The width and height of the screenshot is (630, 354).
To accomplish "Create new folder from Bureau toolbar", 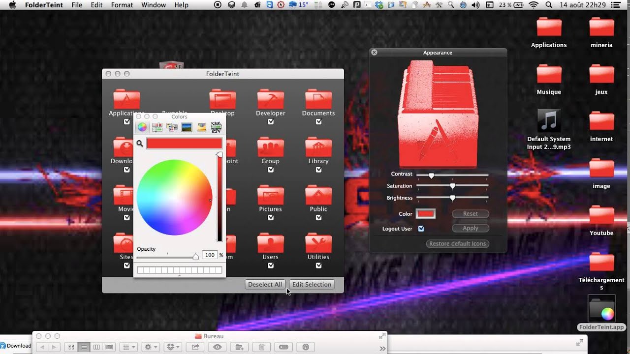I will coord(239,347).
